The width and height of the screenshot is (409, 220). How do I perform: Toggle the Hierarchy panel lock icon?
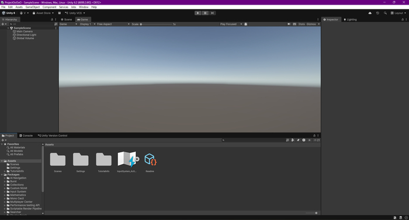coord(52,20)
